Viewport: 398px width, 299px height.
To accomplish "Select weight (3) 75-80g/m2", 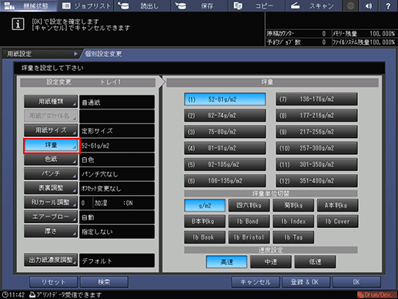I will 225,132.
